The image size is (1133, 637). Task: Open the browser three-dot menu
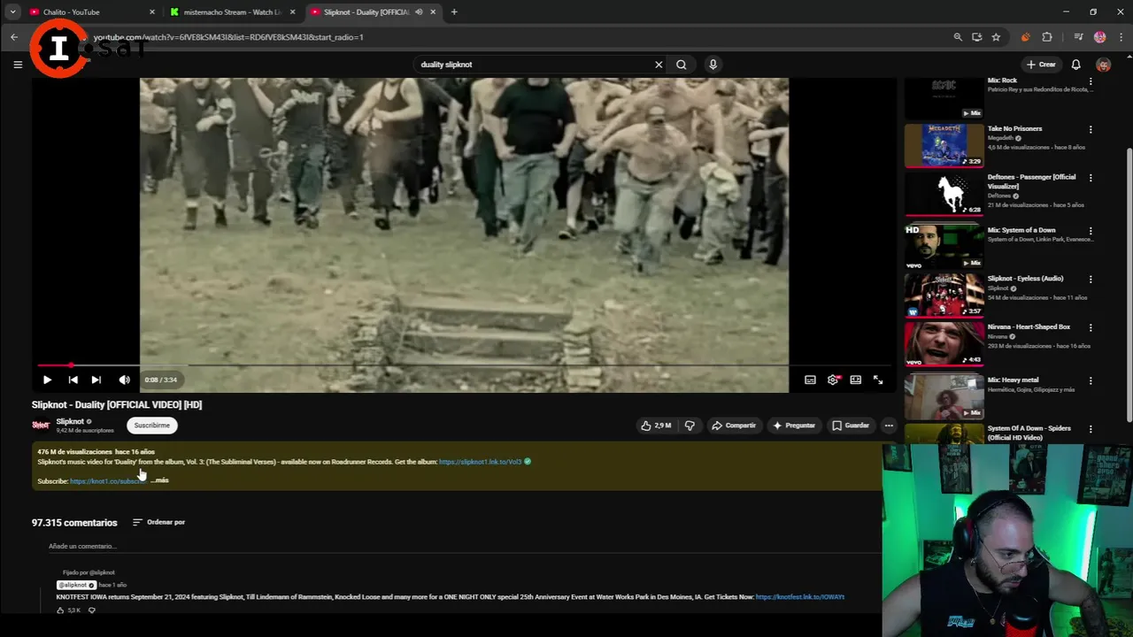click(1121, 37)
